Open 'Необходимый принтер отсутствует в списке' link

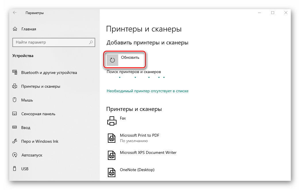pyautogui.click(x=148, y=91)
